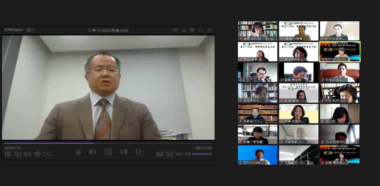Click the video download icon
Image resolution: width=380 pixels, height=186 pixels.
coord(18,154)
